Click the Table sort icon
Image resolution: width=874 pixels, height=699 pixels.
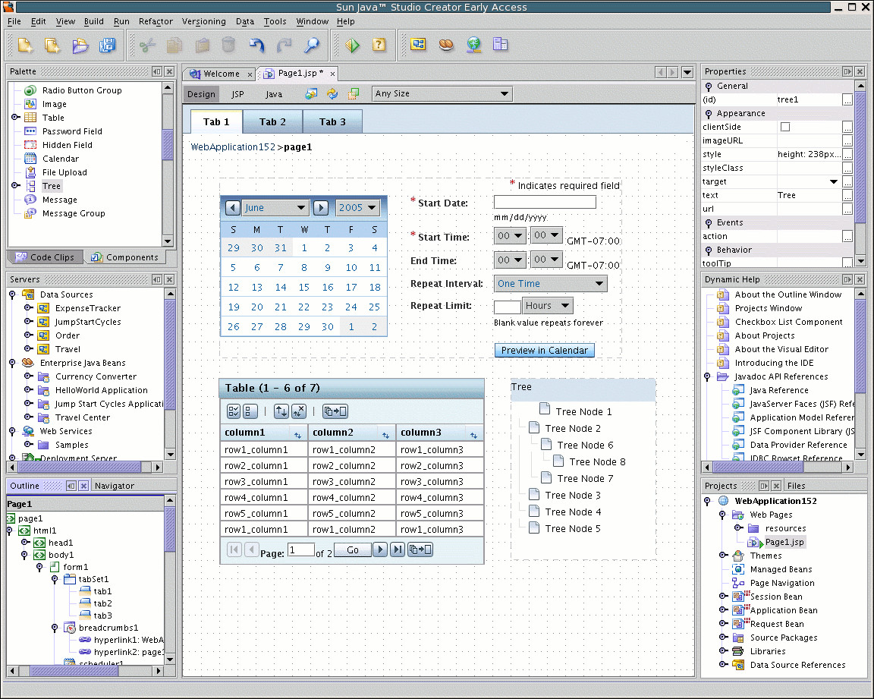coord(281,411)
